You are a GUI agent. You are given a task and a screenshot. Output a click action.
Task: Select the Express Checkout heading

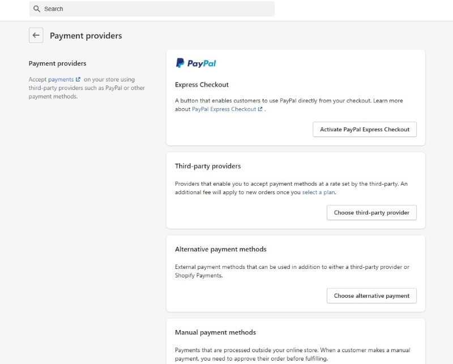[x=202, y=85]
